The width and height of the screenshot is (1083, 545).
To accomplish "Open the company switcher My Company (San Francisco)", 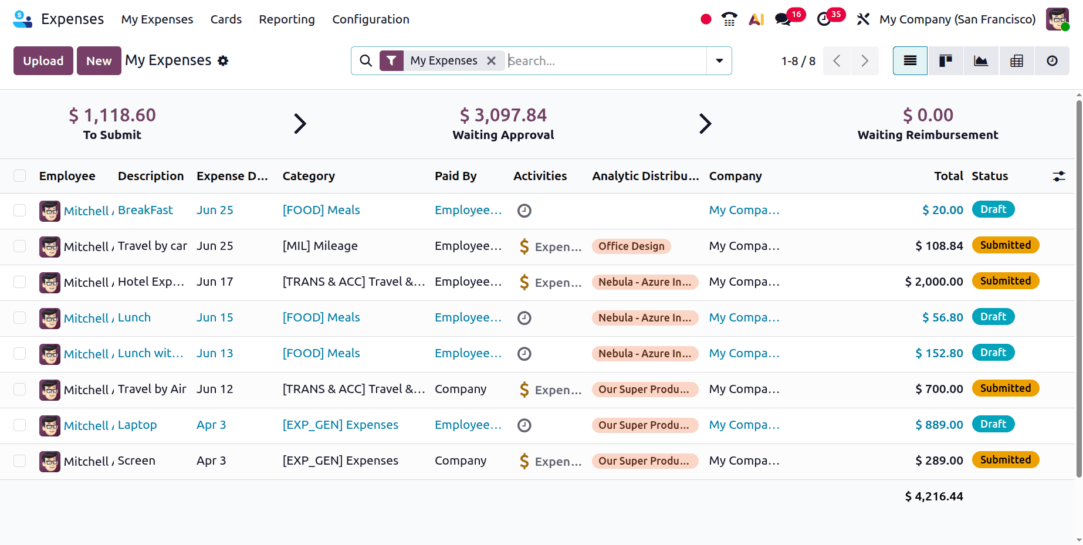I will point(957,19).
